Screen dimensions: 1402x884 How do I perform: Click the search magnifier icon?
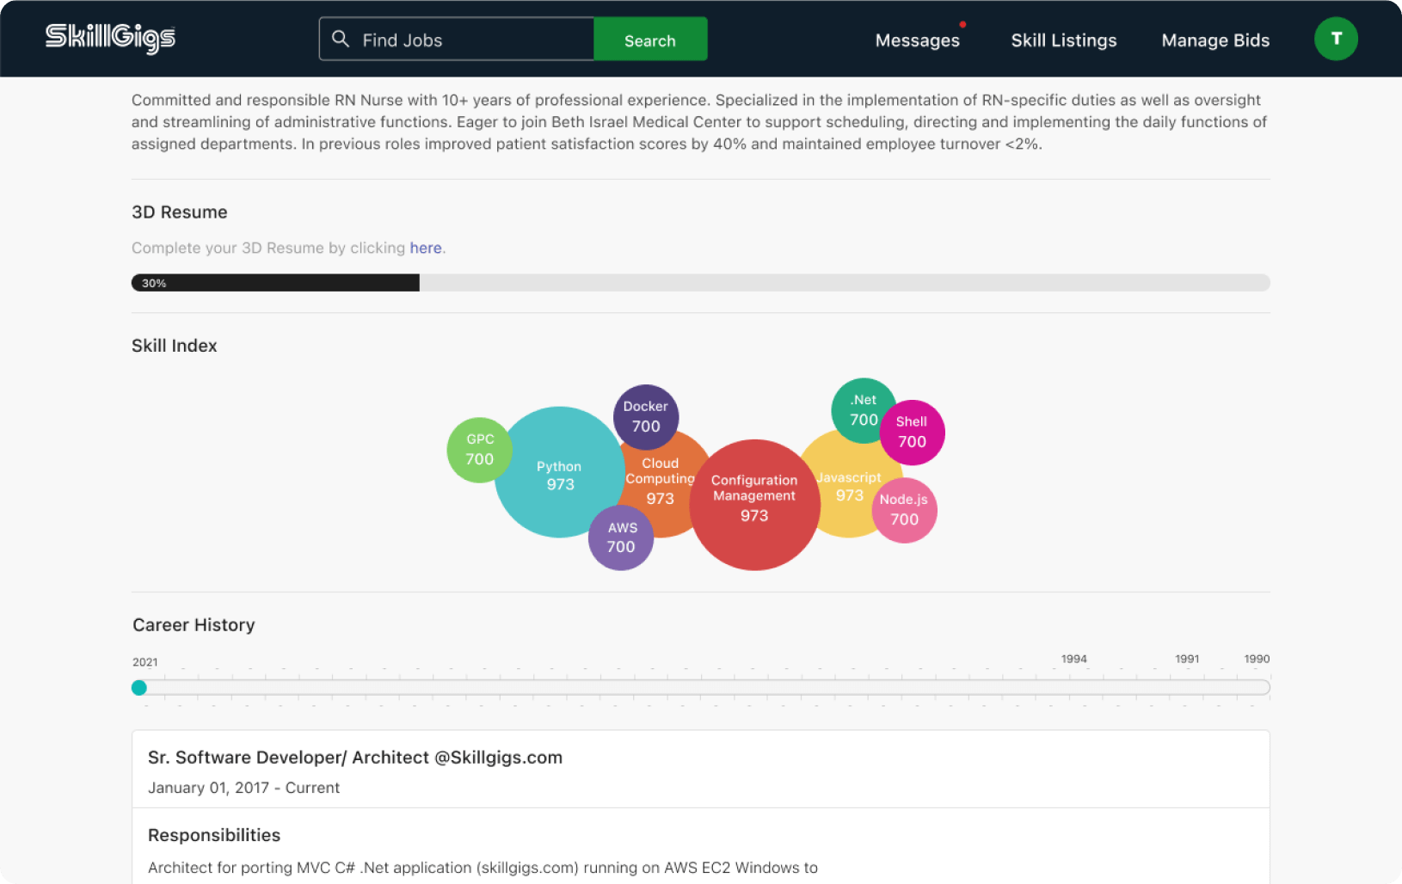[341, 40]
